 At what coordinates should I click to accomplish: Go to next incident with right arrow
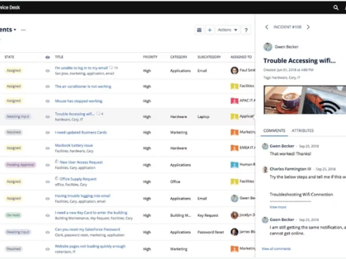[308, 27]
